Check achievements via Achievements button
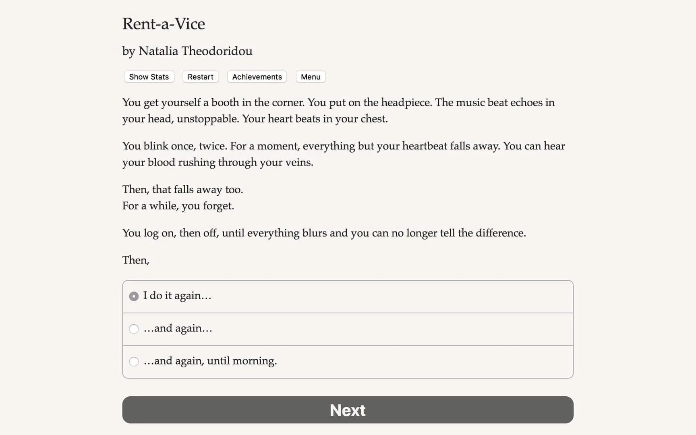 coord(257,77)
